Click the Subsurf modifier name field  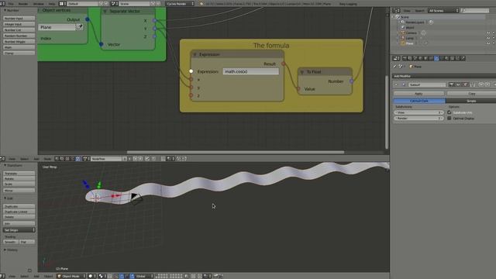tap(427, 84)
